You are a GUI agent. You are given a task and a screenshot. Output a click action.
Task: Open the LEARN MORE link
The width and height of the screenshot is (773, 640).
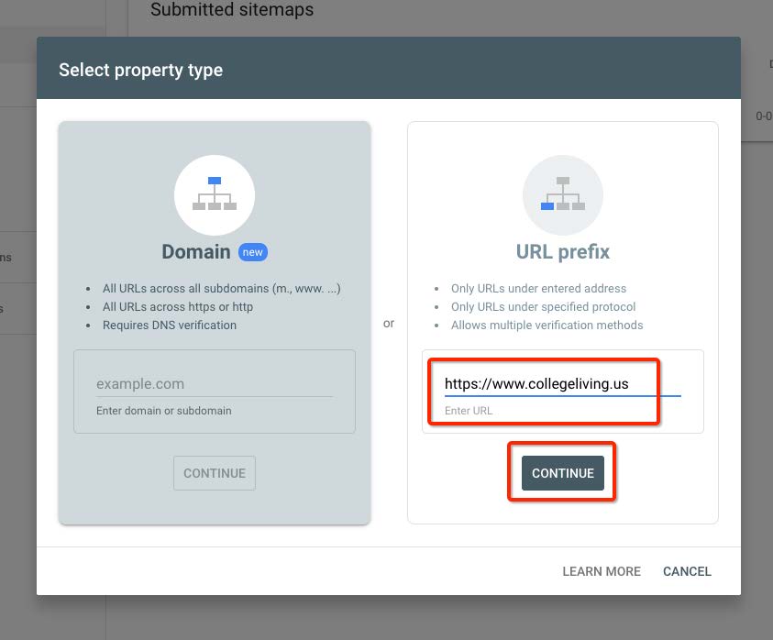click(602, 571)
